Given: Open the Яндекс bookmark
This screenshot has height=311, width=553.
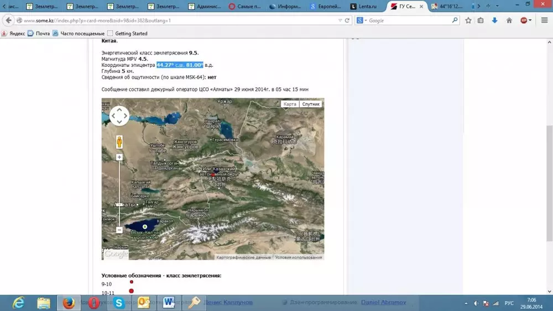Looking at the screenshot, I should 13,33.
